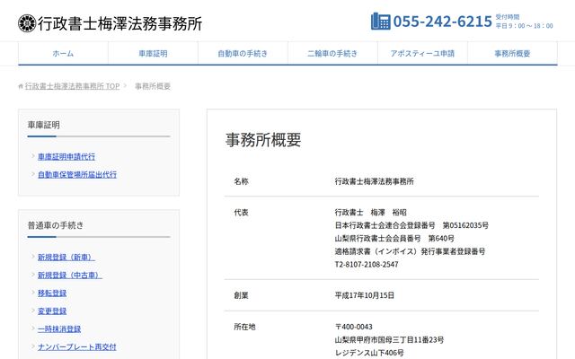Open sidebar link 一時抹消登録
This screenshot has width=575, height=359.
coord(59,329)
